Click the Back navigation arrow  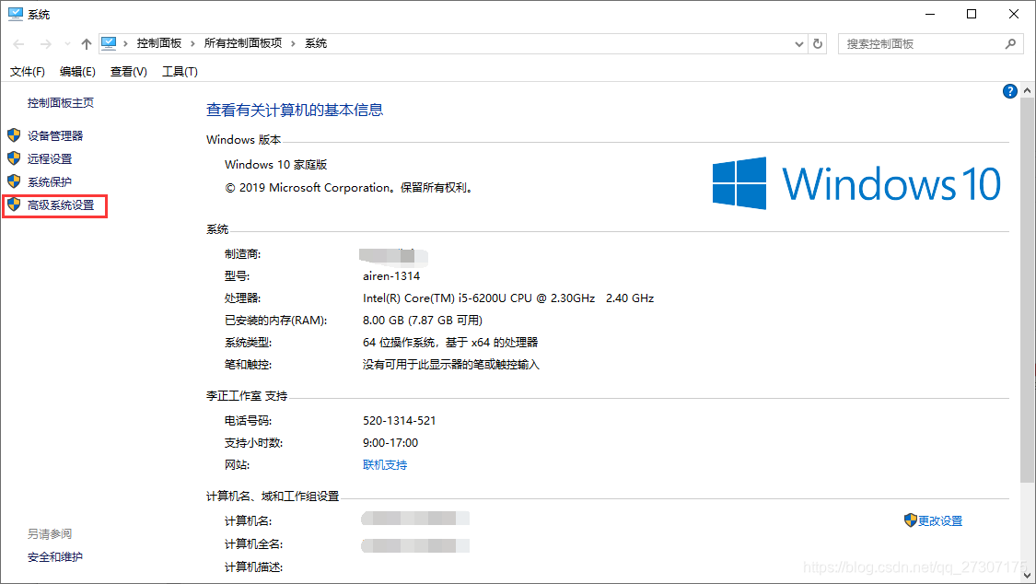click(18, 44)
